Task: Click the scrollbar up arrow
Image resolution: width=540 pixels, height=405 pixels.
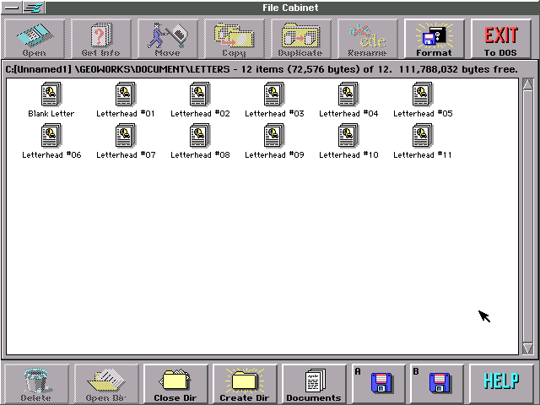Action: pos(527,84)
